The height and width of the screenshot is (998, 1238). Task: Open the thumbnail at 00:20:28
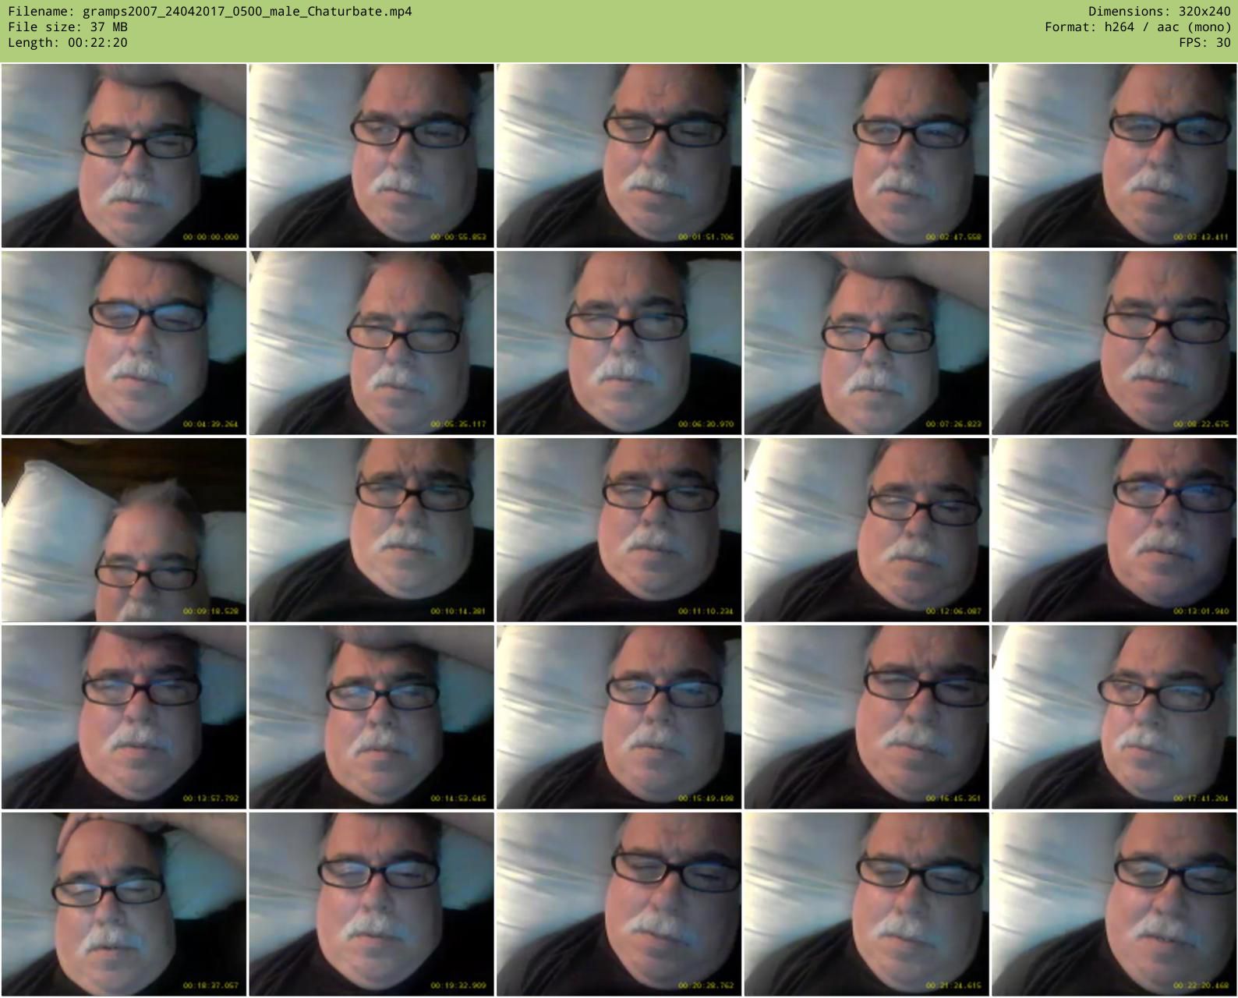pyautogui.click(x=619, y=904)
